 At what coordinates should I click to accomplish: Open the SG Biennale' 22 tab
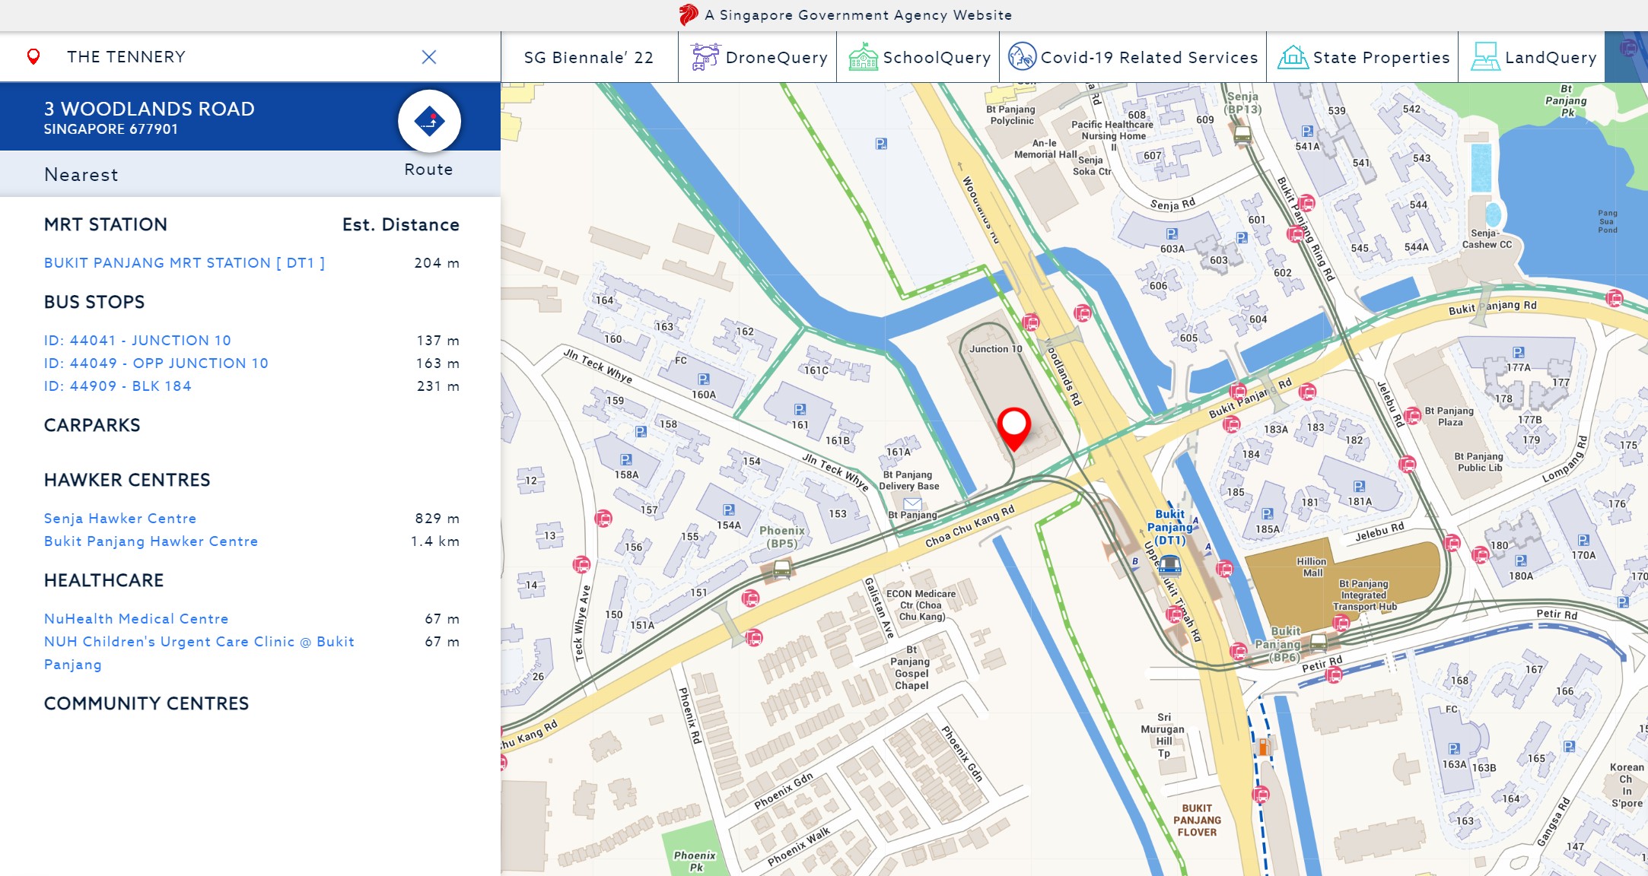pyautogui.click(x=589, y=57)
